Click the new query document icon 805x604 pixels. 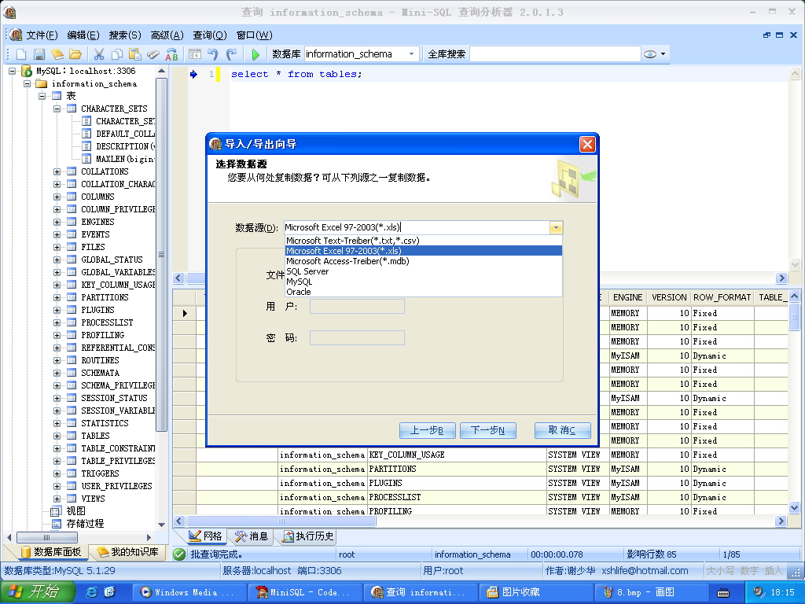pyautogui.click(x=21, y=54)
